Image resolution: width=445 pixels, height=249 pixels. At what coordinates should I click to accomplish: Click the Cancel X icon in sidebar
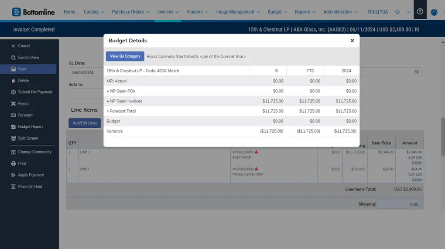[13, 46]
